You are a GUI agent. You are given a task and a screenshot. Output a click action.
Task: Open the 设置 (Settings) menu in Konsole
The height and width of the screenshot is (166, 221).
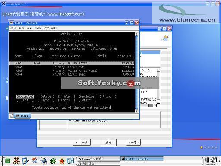coord(46,28)
